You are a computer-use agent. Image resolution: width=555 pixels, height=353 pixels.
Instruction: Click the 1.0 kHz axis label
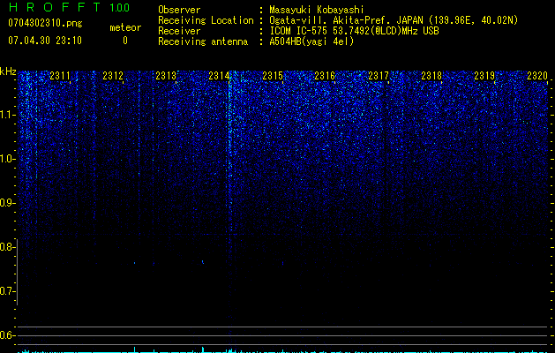tap(6, 159)
